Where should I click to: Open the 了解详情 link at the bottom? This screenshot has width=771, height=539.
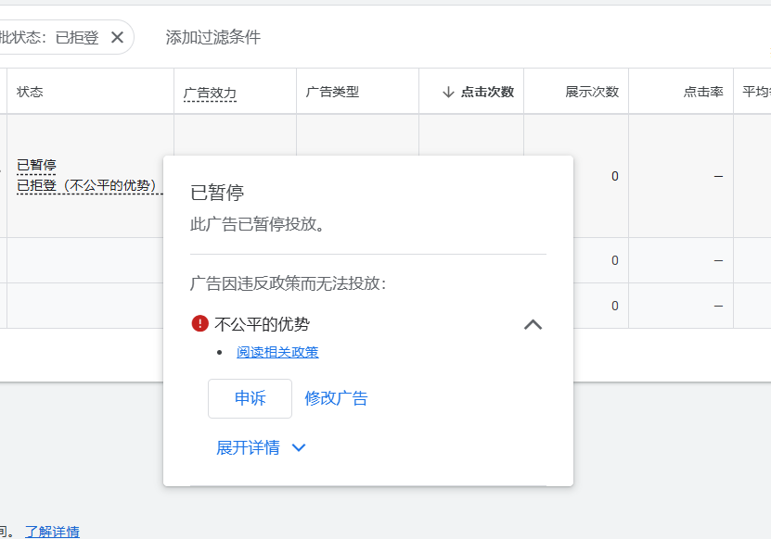click(52, 532)
